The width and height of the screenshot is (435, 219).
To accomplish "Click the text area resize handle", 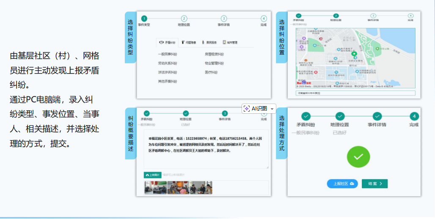I will coord(267,167).
